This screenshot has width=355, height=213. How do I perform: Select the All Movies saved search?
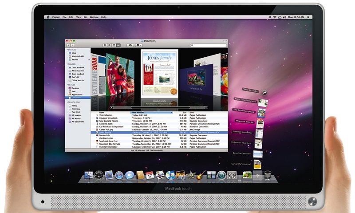75,118
